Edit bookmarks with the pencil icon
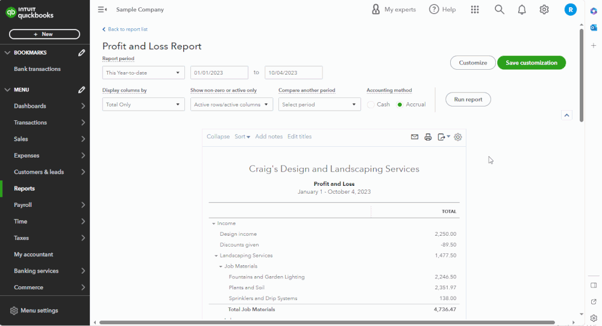The height and width of the screenshot is (326, 602). click(81, 53)
